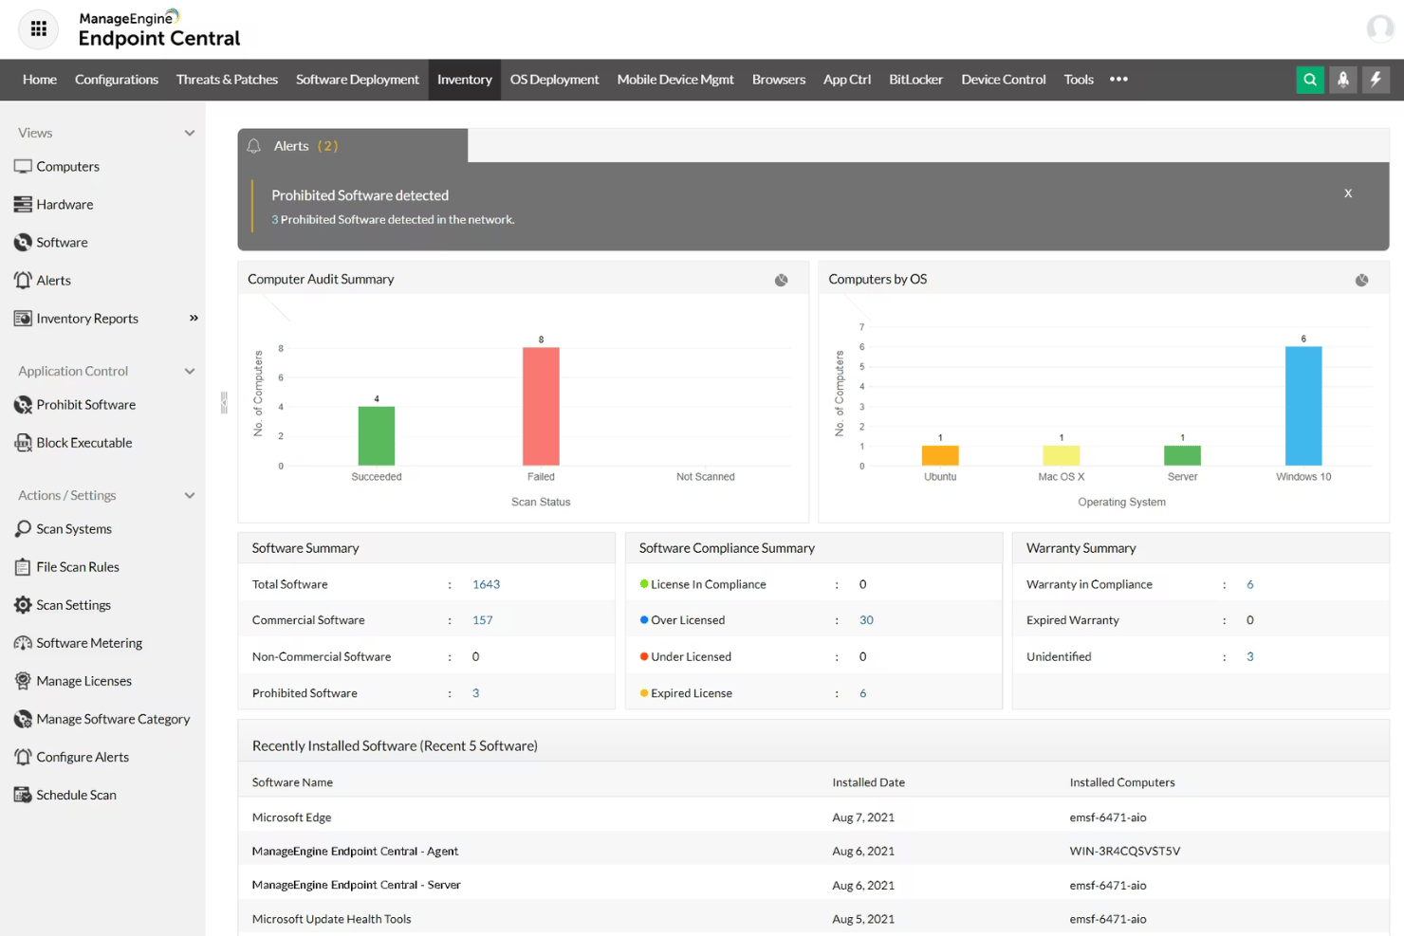Click the Alerts bell icon in panel header
This screenshot has width=1404, height=936.
pos(254,146)
